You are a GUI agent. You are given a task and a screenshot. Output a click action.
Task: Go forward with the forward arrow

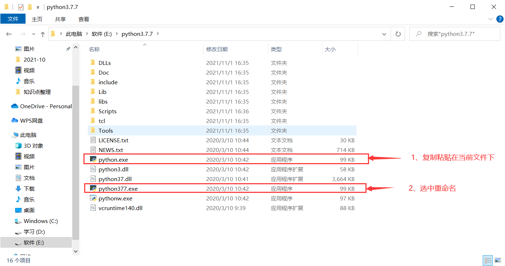coord(23,34)
